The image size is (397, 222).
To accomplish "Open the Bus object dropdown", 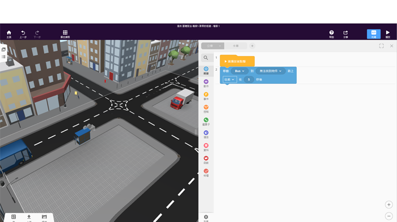I will click(239, 71).
